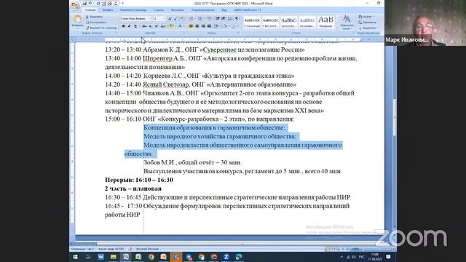The width and height of the screenshot is (466, 262).
Task: Apply text highlight color
Action: [171, 26]
